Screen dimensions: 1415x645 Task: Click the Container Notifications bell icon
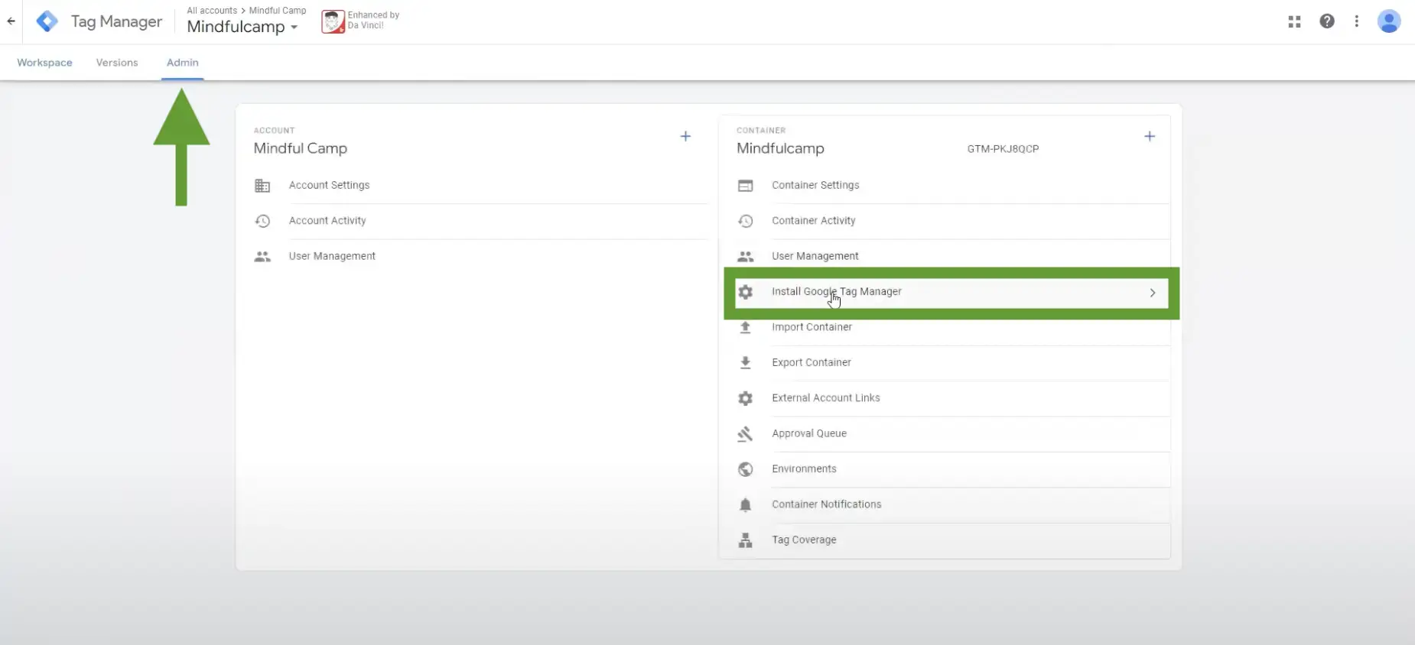[746, 504]
